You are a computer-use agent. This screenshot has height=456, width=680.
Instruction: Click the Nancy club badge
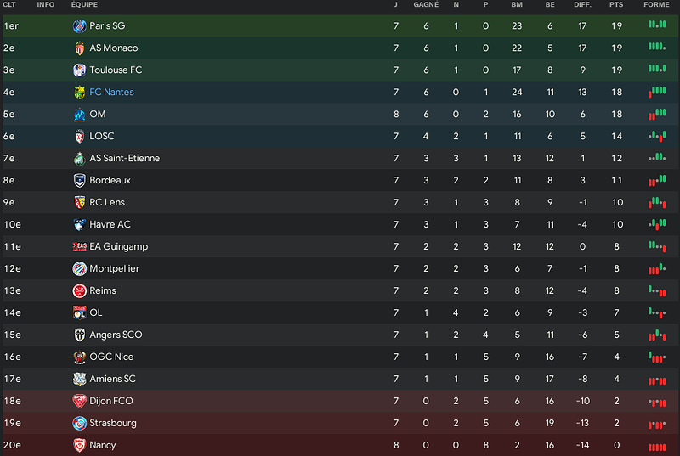click(79, 445)
